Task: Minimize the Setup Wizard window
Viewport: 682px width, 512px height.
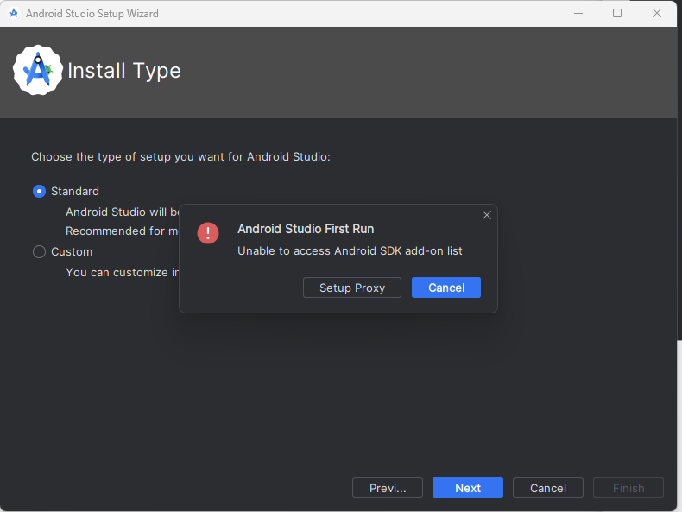Action: (578, 13)
